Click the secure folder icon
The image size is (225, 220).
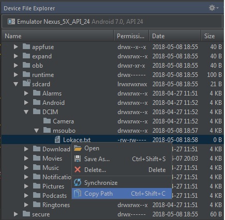[26, 214]
